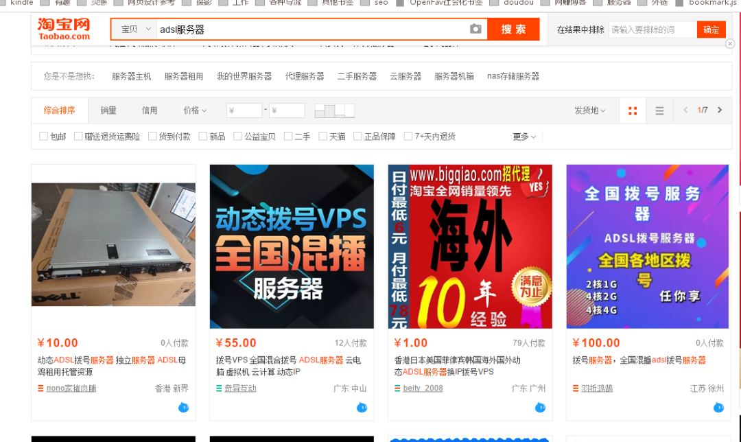Expand 更多 filter options

coord(524,137)
